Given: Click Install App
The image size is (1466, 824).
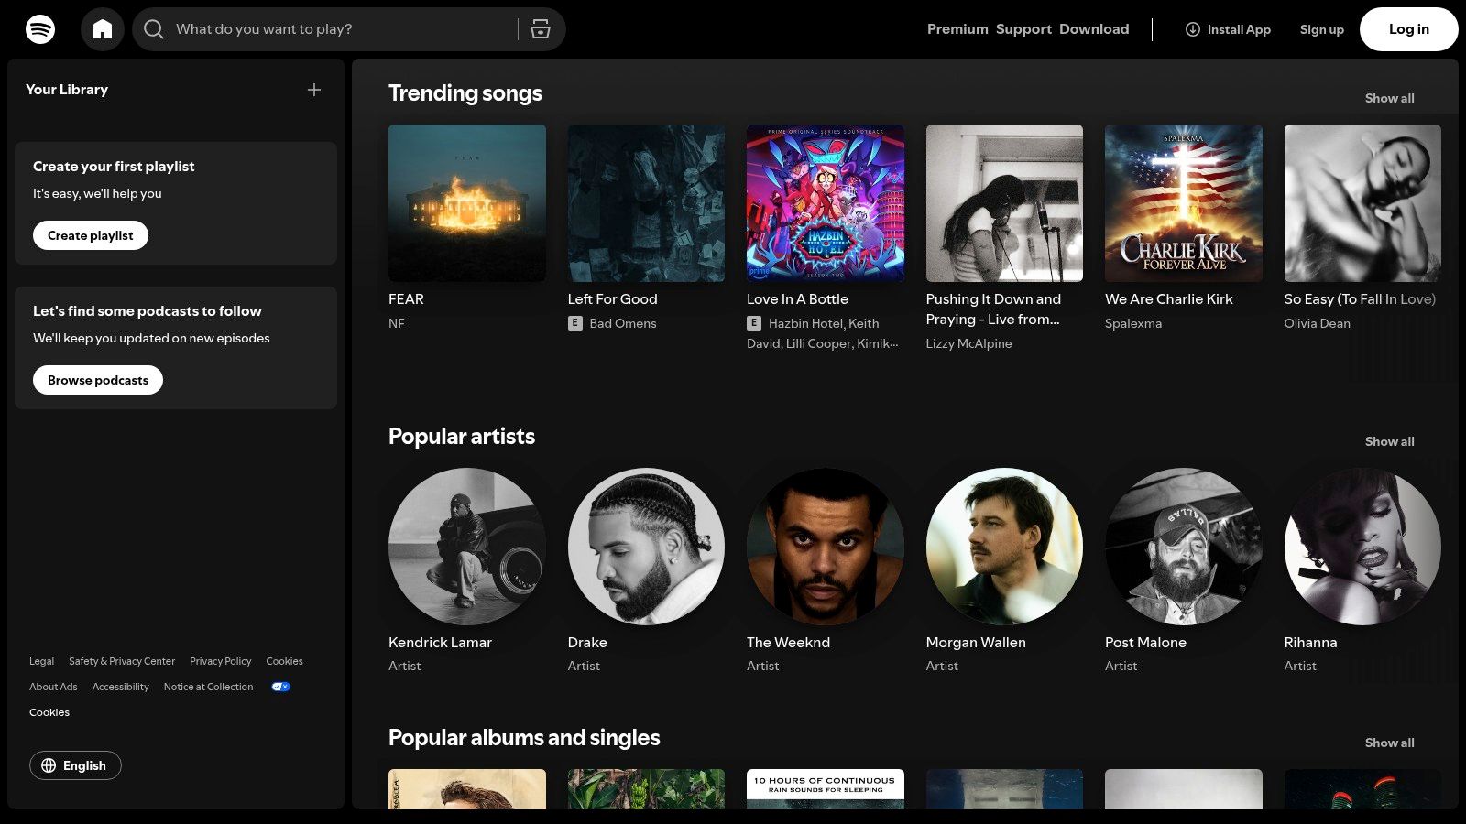Looking at the screenshot, I should point(1228,29).
